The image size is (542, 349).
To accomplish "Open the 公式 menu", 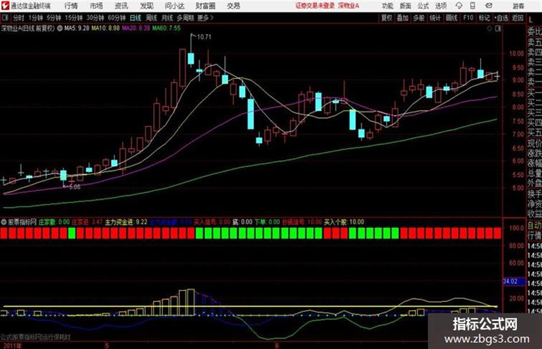I will [423, 6].
